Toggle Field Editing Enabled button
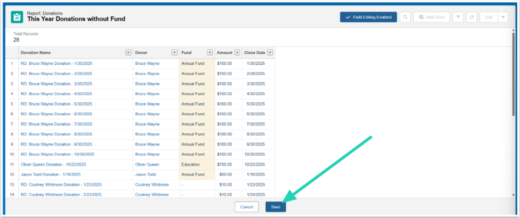 (x=368, y=17)
